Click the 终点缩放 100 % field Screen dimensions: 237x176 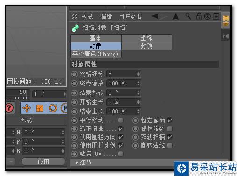coord(123,84)
